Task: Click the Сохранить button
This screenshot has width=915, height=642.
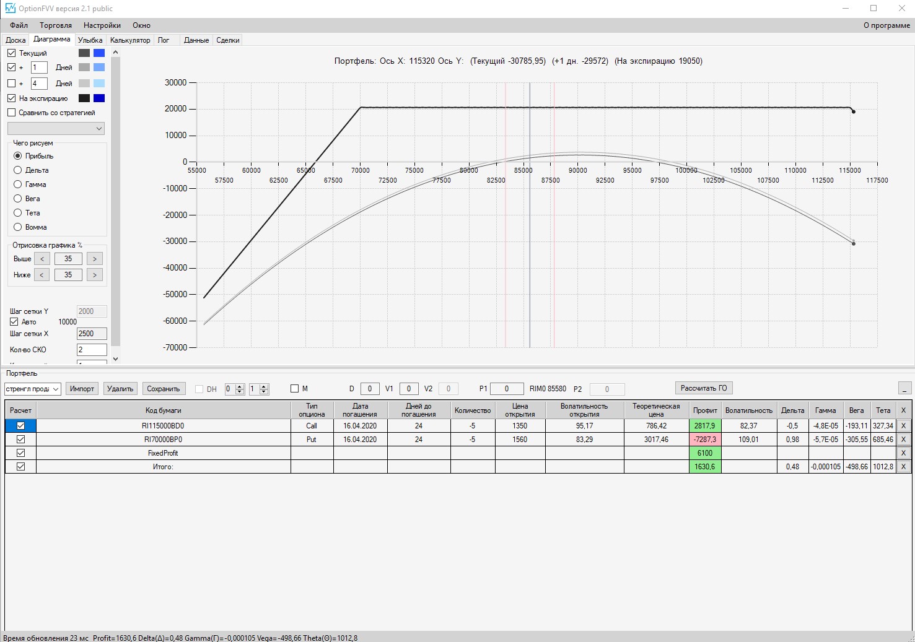Action: (x=164, y=389)
